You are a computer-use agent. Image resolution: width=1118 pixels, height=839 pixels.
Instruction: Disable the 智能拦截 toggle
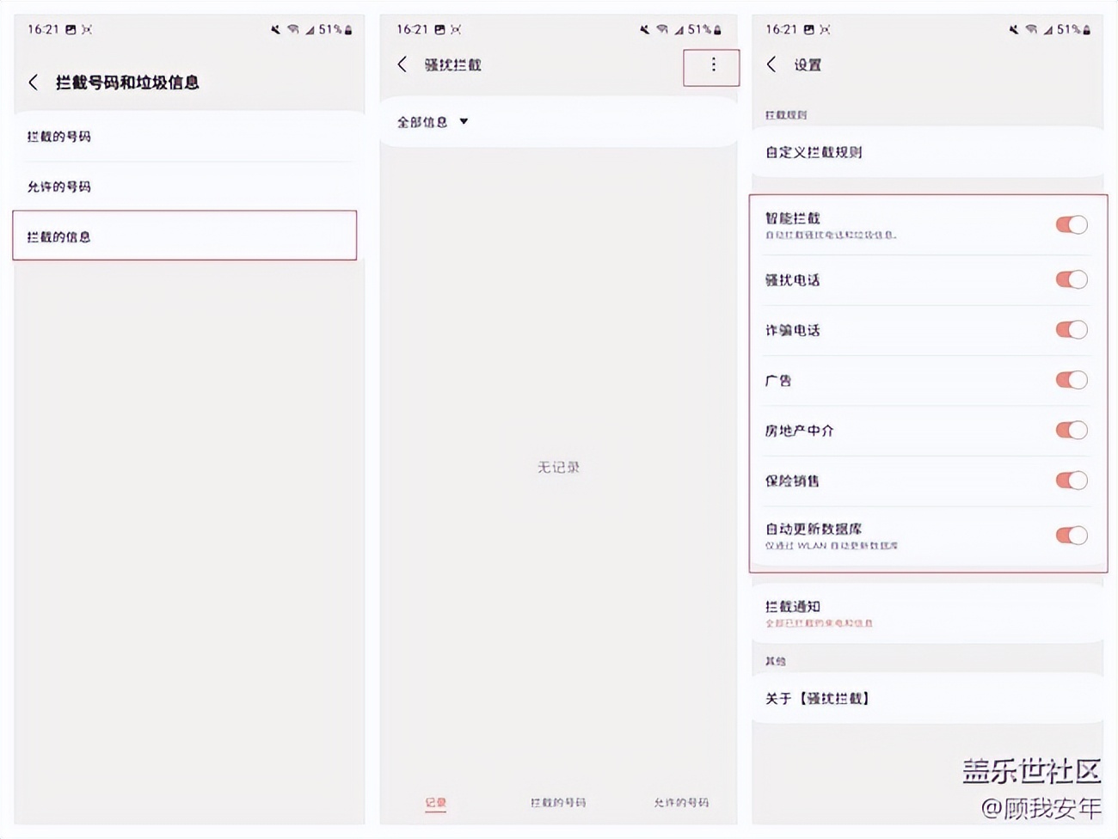point(1071,224)
